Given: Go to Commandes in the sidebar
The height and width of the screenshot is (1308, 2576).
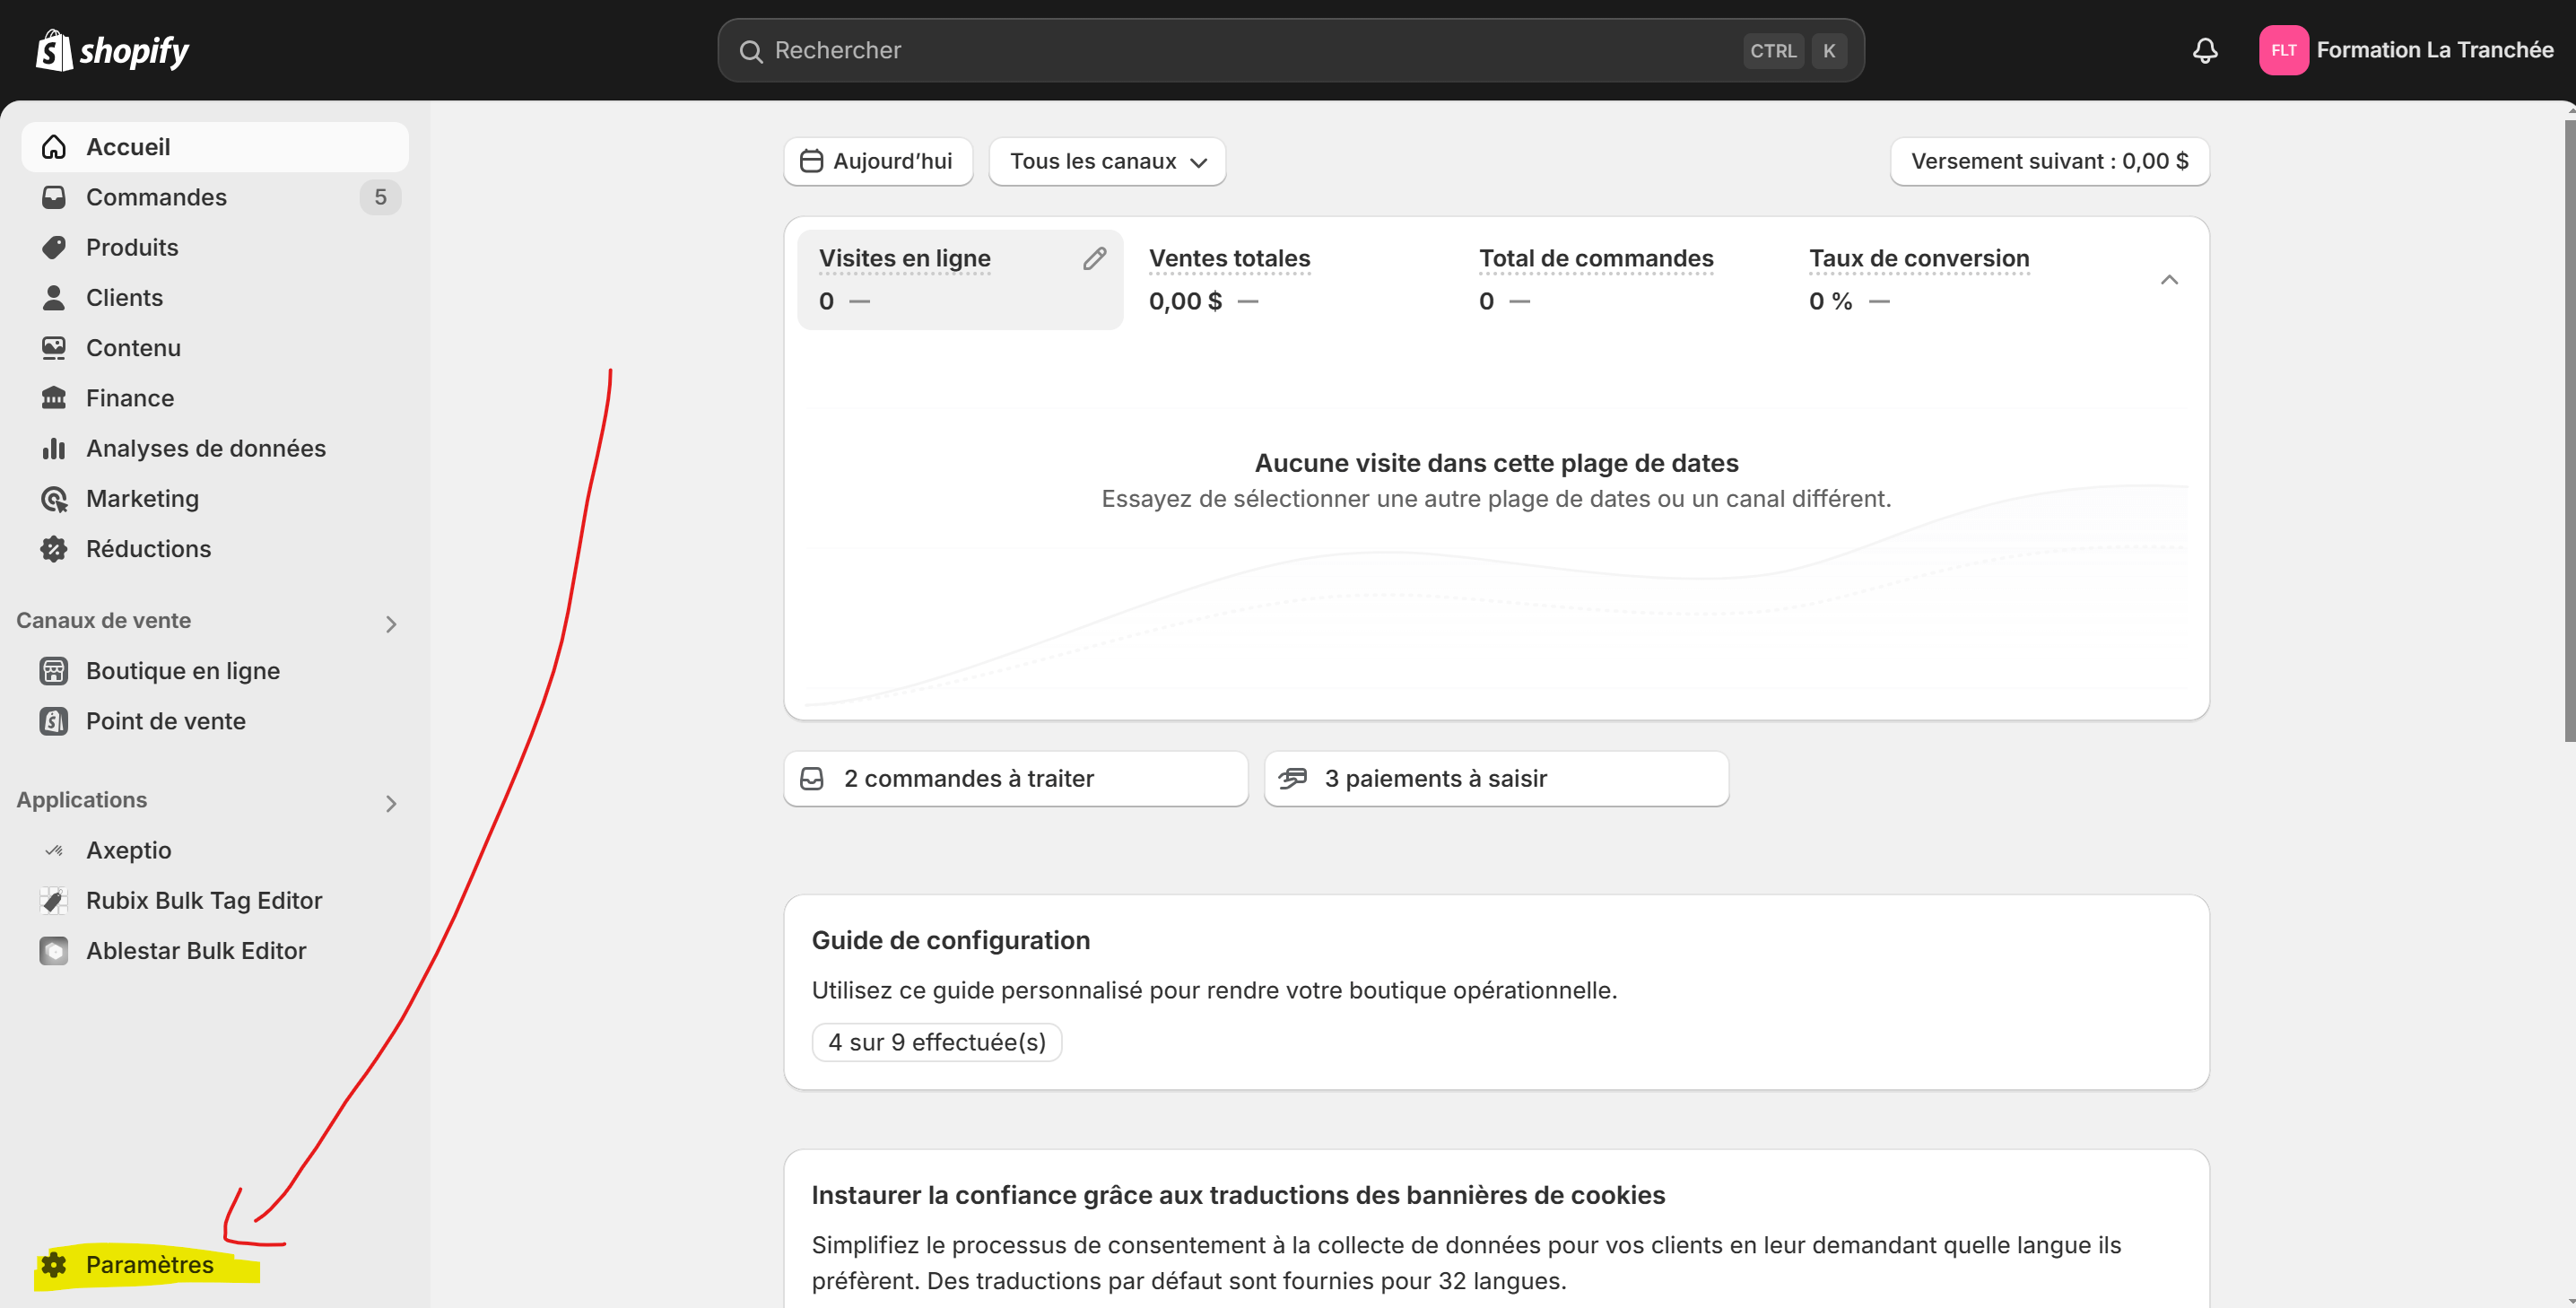Looking at the screenshot, I should tap(156, 197).
